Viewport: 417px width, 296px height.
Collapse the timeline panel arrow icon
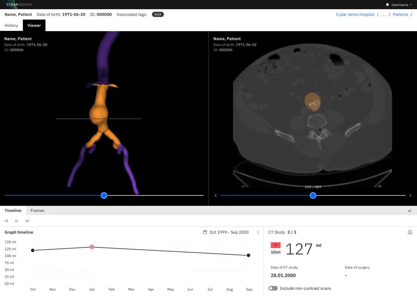click(410, 210)
